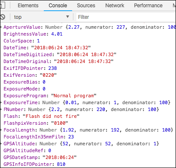The width and height of the screenshot is (176, 168).
Task: Expand the FNumber Number object
Action: point(1,109)
